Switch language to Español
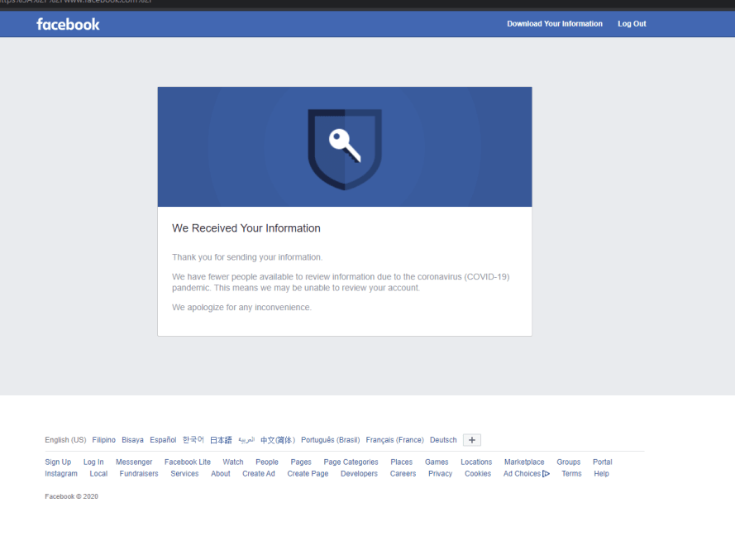735x560 pixels. [x=163, y=440]
